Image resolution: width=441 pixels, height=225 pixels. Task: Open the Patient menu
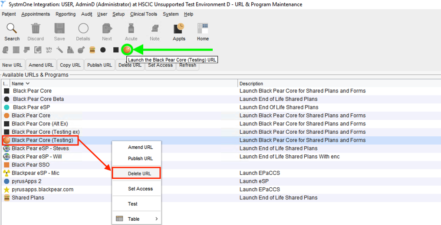(x=9, y=14)
